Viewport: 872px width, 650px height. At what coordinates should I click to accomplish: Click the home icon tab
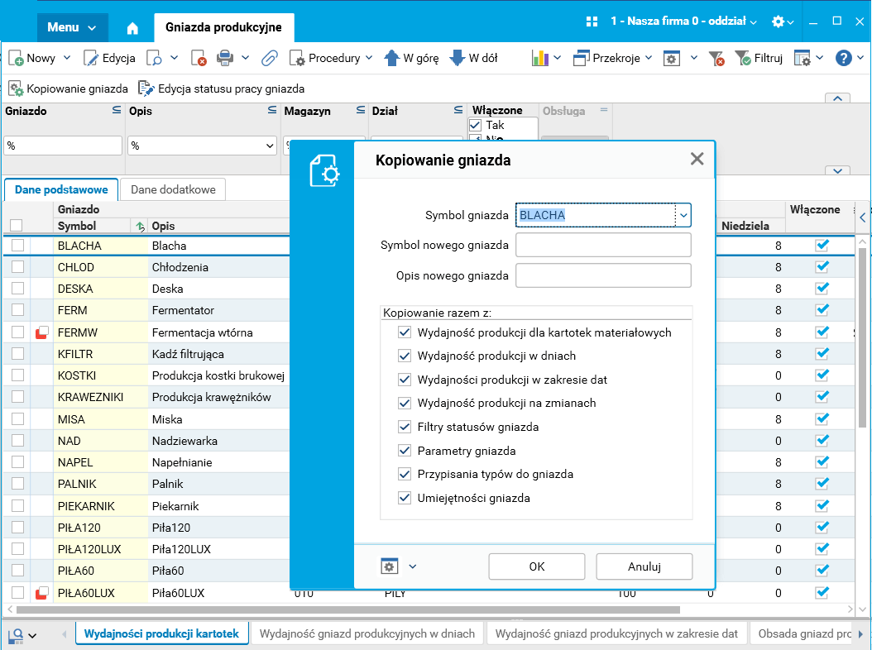click(132, 28)
